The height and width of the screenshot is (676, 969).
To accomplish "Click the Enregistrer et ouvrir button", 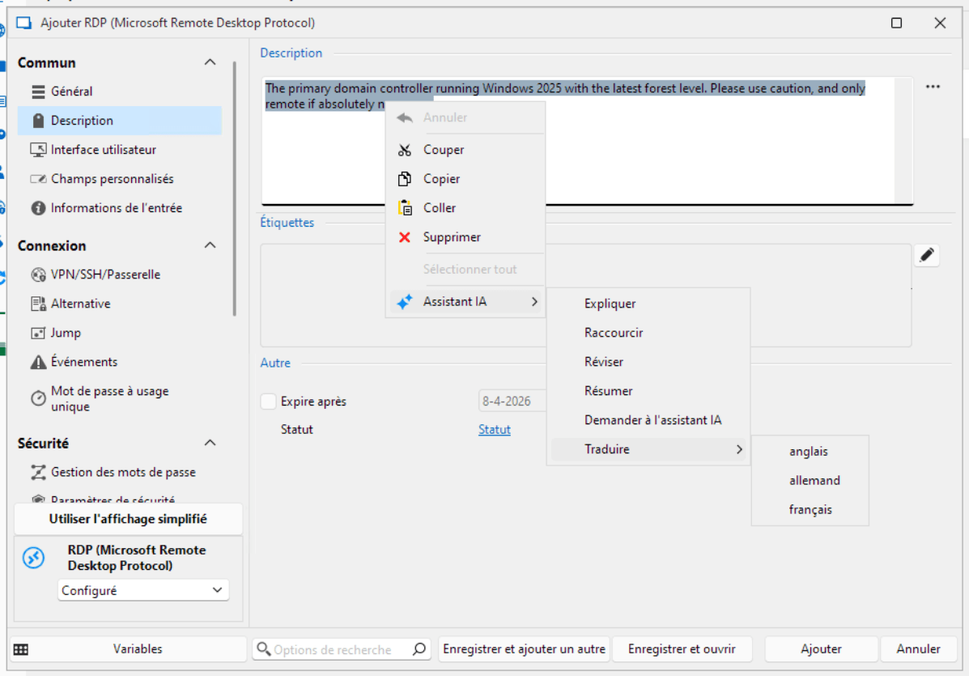I will tap(682, 649).
